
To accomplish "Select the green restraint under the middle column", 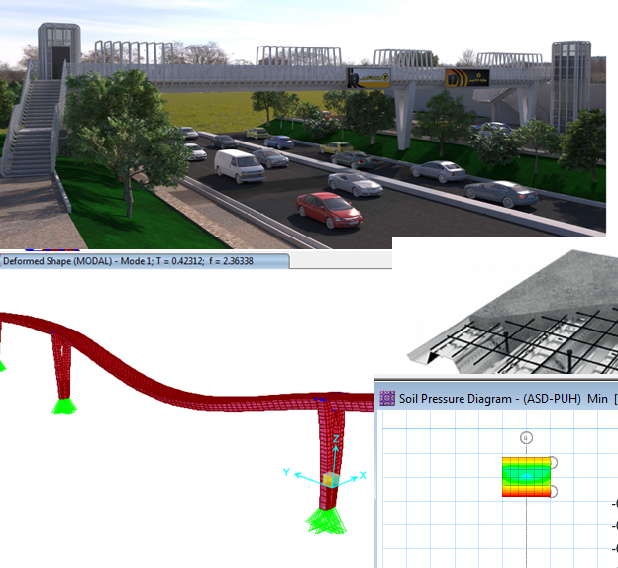I will pos(65,405).
